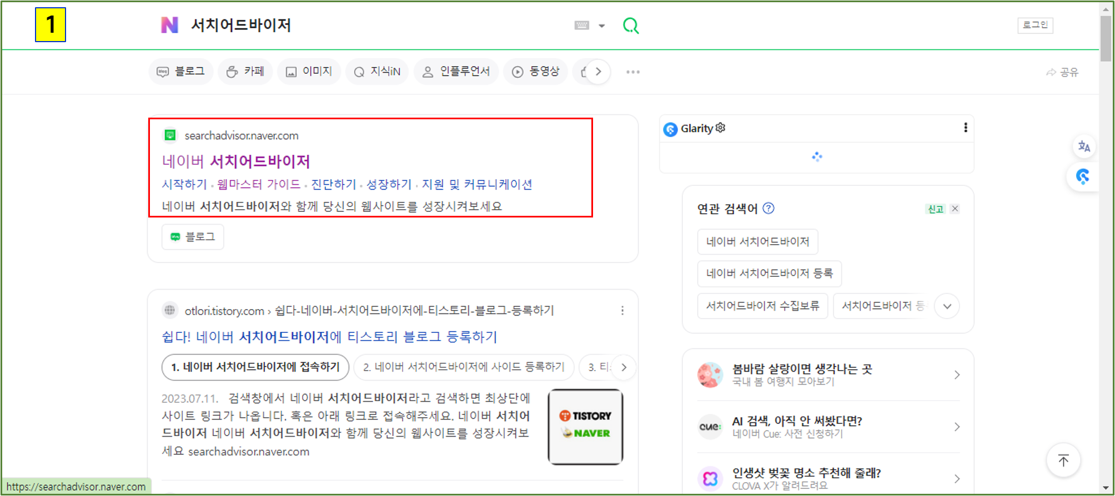Select the 1. 네이버 서치어드바이저에 접속하기 chip
The width and height of the screenshot is (1115, 496).
tap(255, 367)
